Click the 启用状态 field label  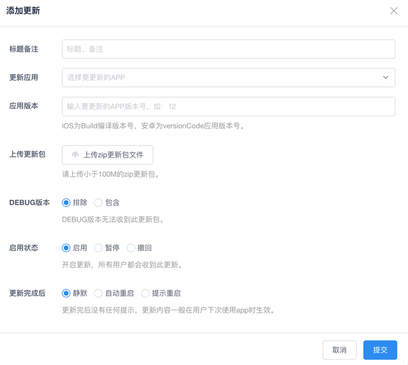(24, 248)
